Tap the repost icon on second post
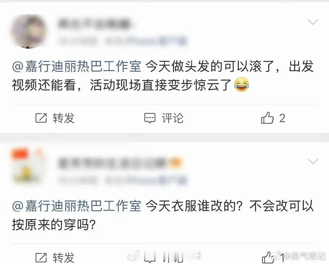This screenshot has height=264, width=329. tap(41, 258)
